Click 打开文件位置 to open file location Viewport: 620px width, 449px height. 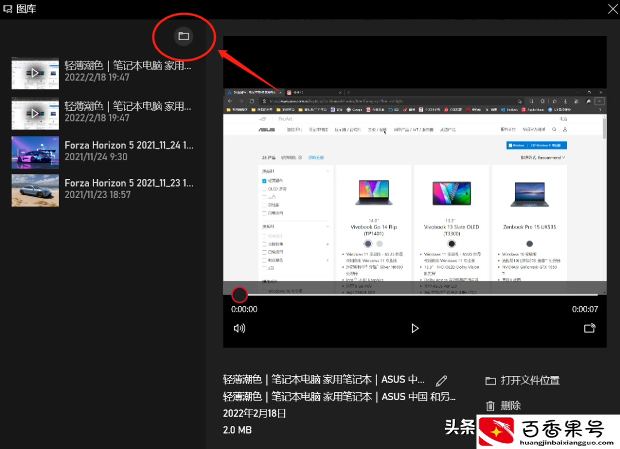[x=523, y=381]
